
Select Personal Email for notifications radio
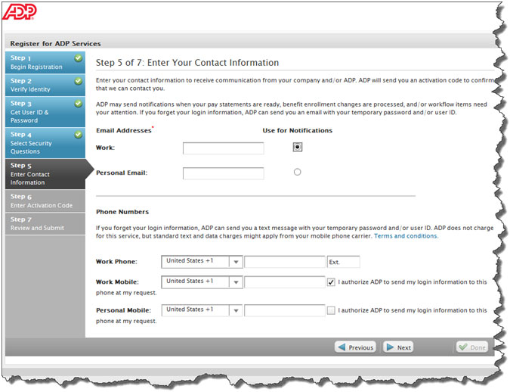click(297, 172)
